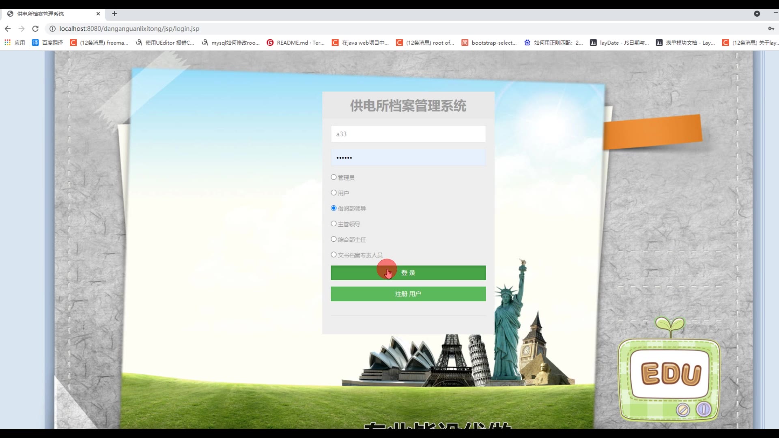
Task: Click the browser forward arrow
Action: point(22,29)
